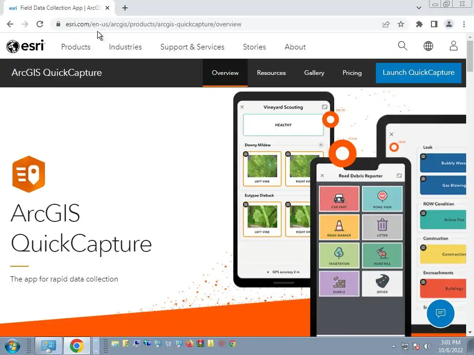Image resolution: width=474 pixels, height=355 pixels.
Task: Switch to the Resources tab
Action: (x=271, y=73)
